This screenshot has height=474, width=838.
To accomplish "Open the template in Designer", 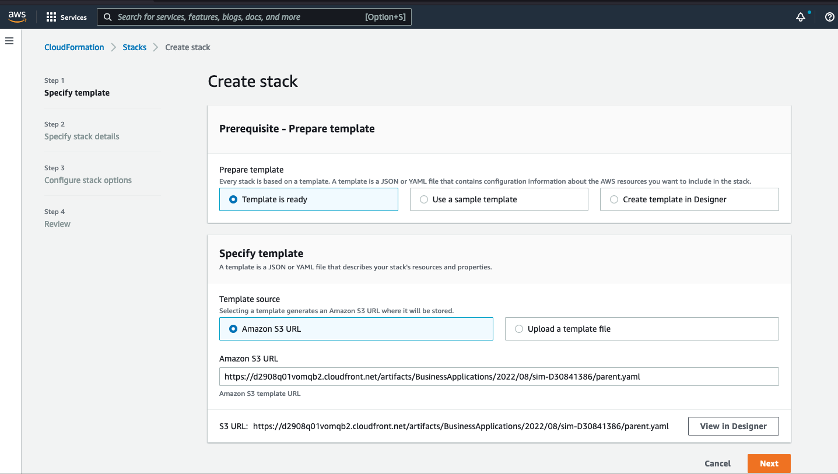I will pyautogui.click(x=733, y=426).
